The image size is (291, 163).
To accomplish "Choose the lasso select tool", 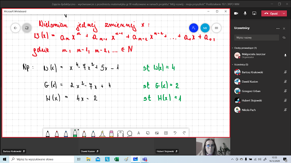I will [130, 134].
